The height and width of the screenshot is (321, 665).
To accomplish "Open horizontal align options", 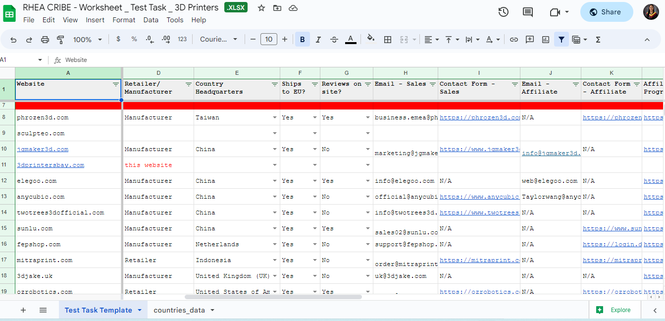I will point(432,40).
